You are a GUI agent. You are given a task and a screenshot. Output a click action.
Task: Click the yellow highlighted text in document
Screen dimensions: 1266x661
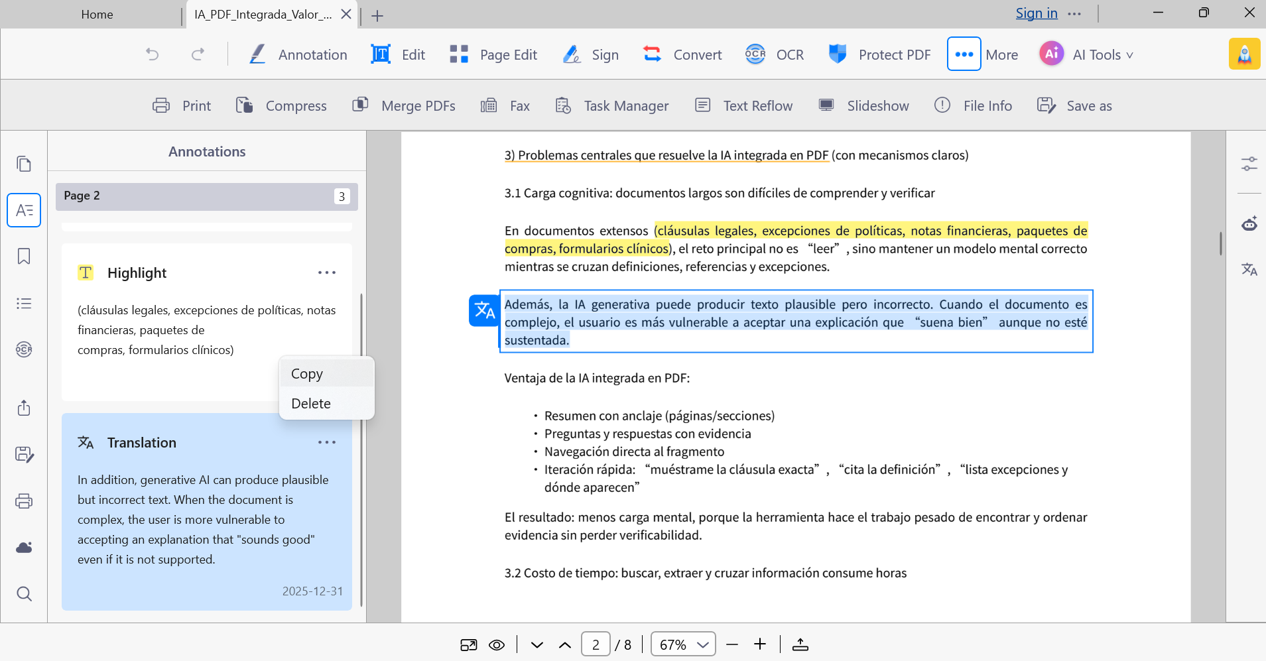(x=796, y=239)
